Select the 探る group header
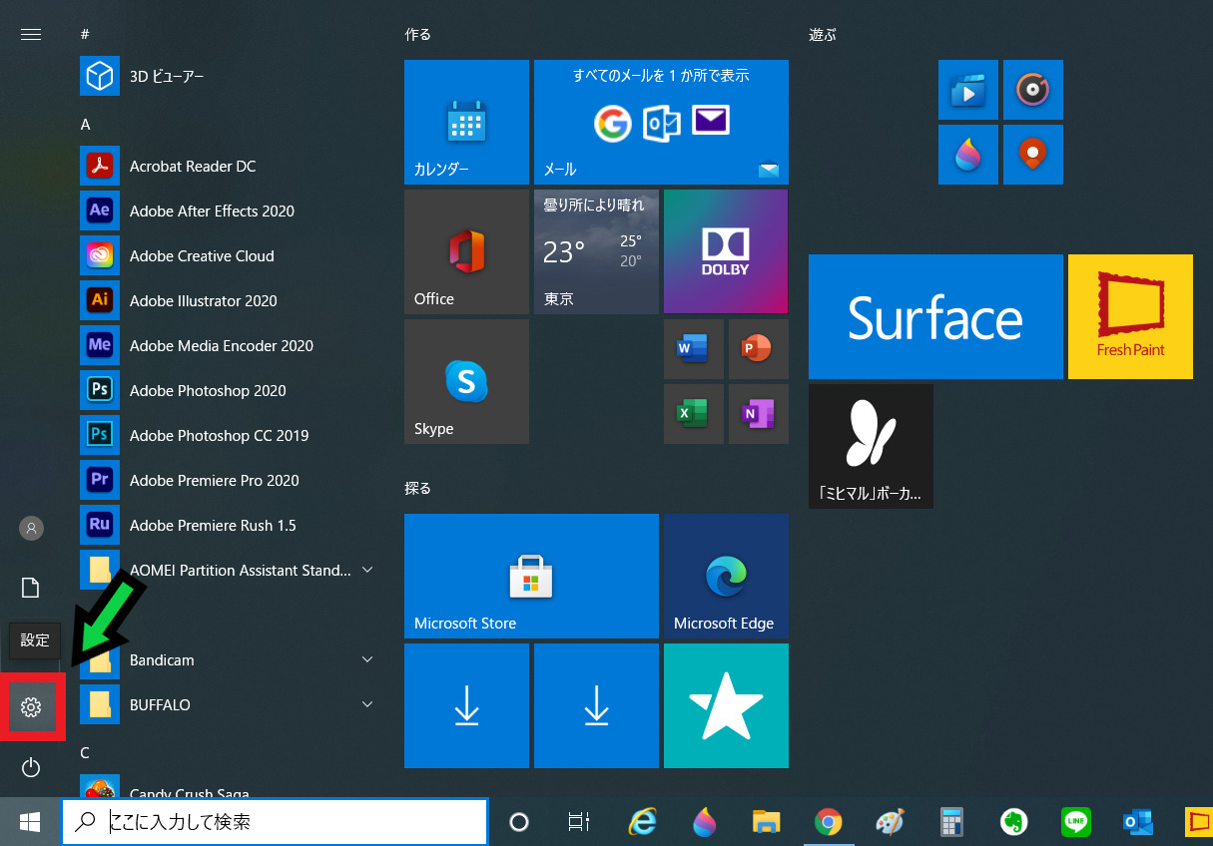This screenshot has width=1213, height=846. click(x=418, y=488)
